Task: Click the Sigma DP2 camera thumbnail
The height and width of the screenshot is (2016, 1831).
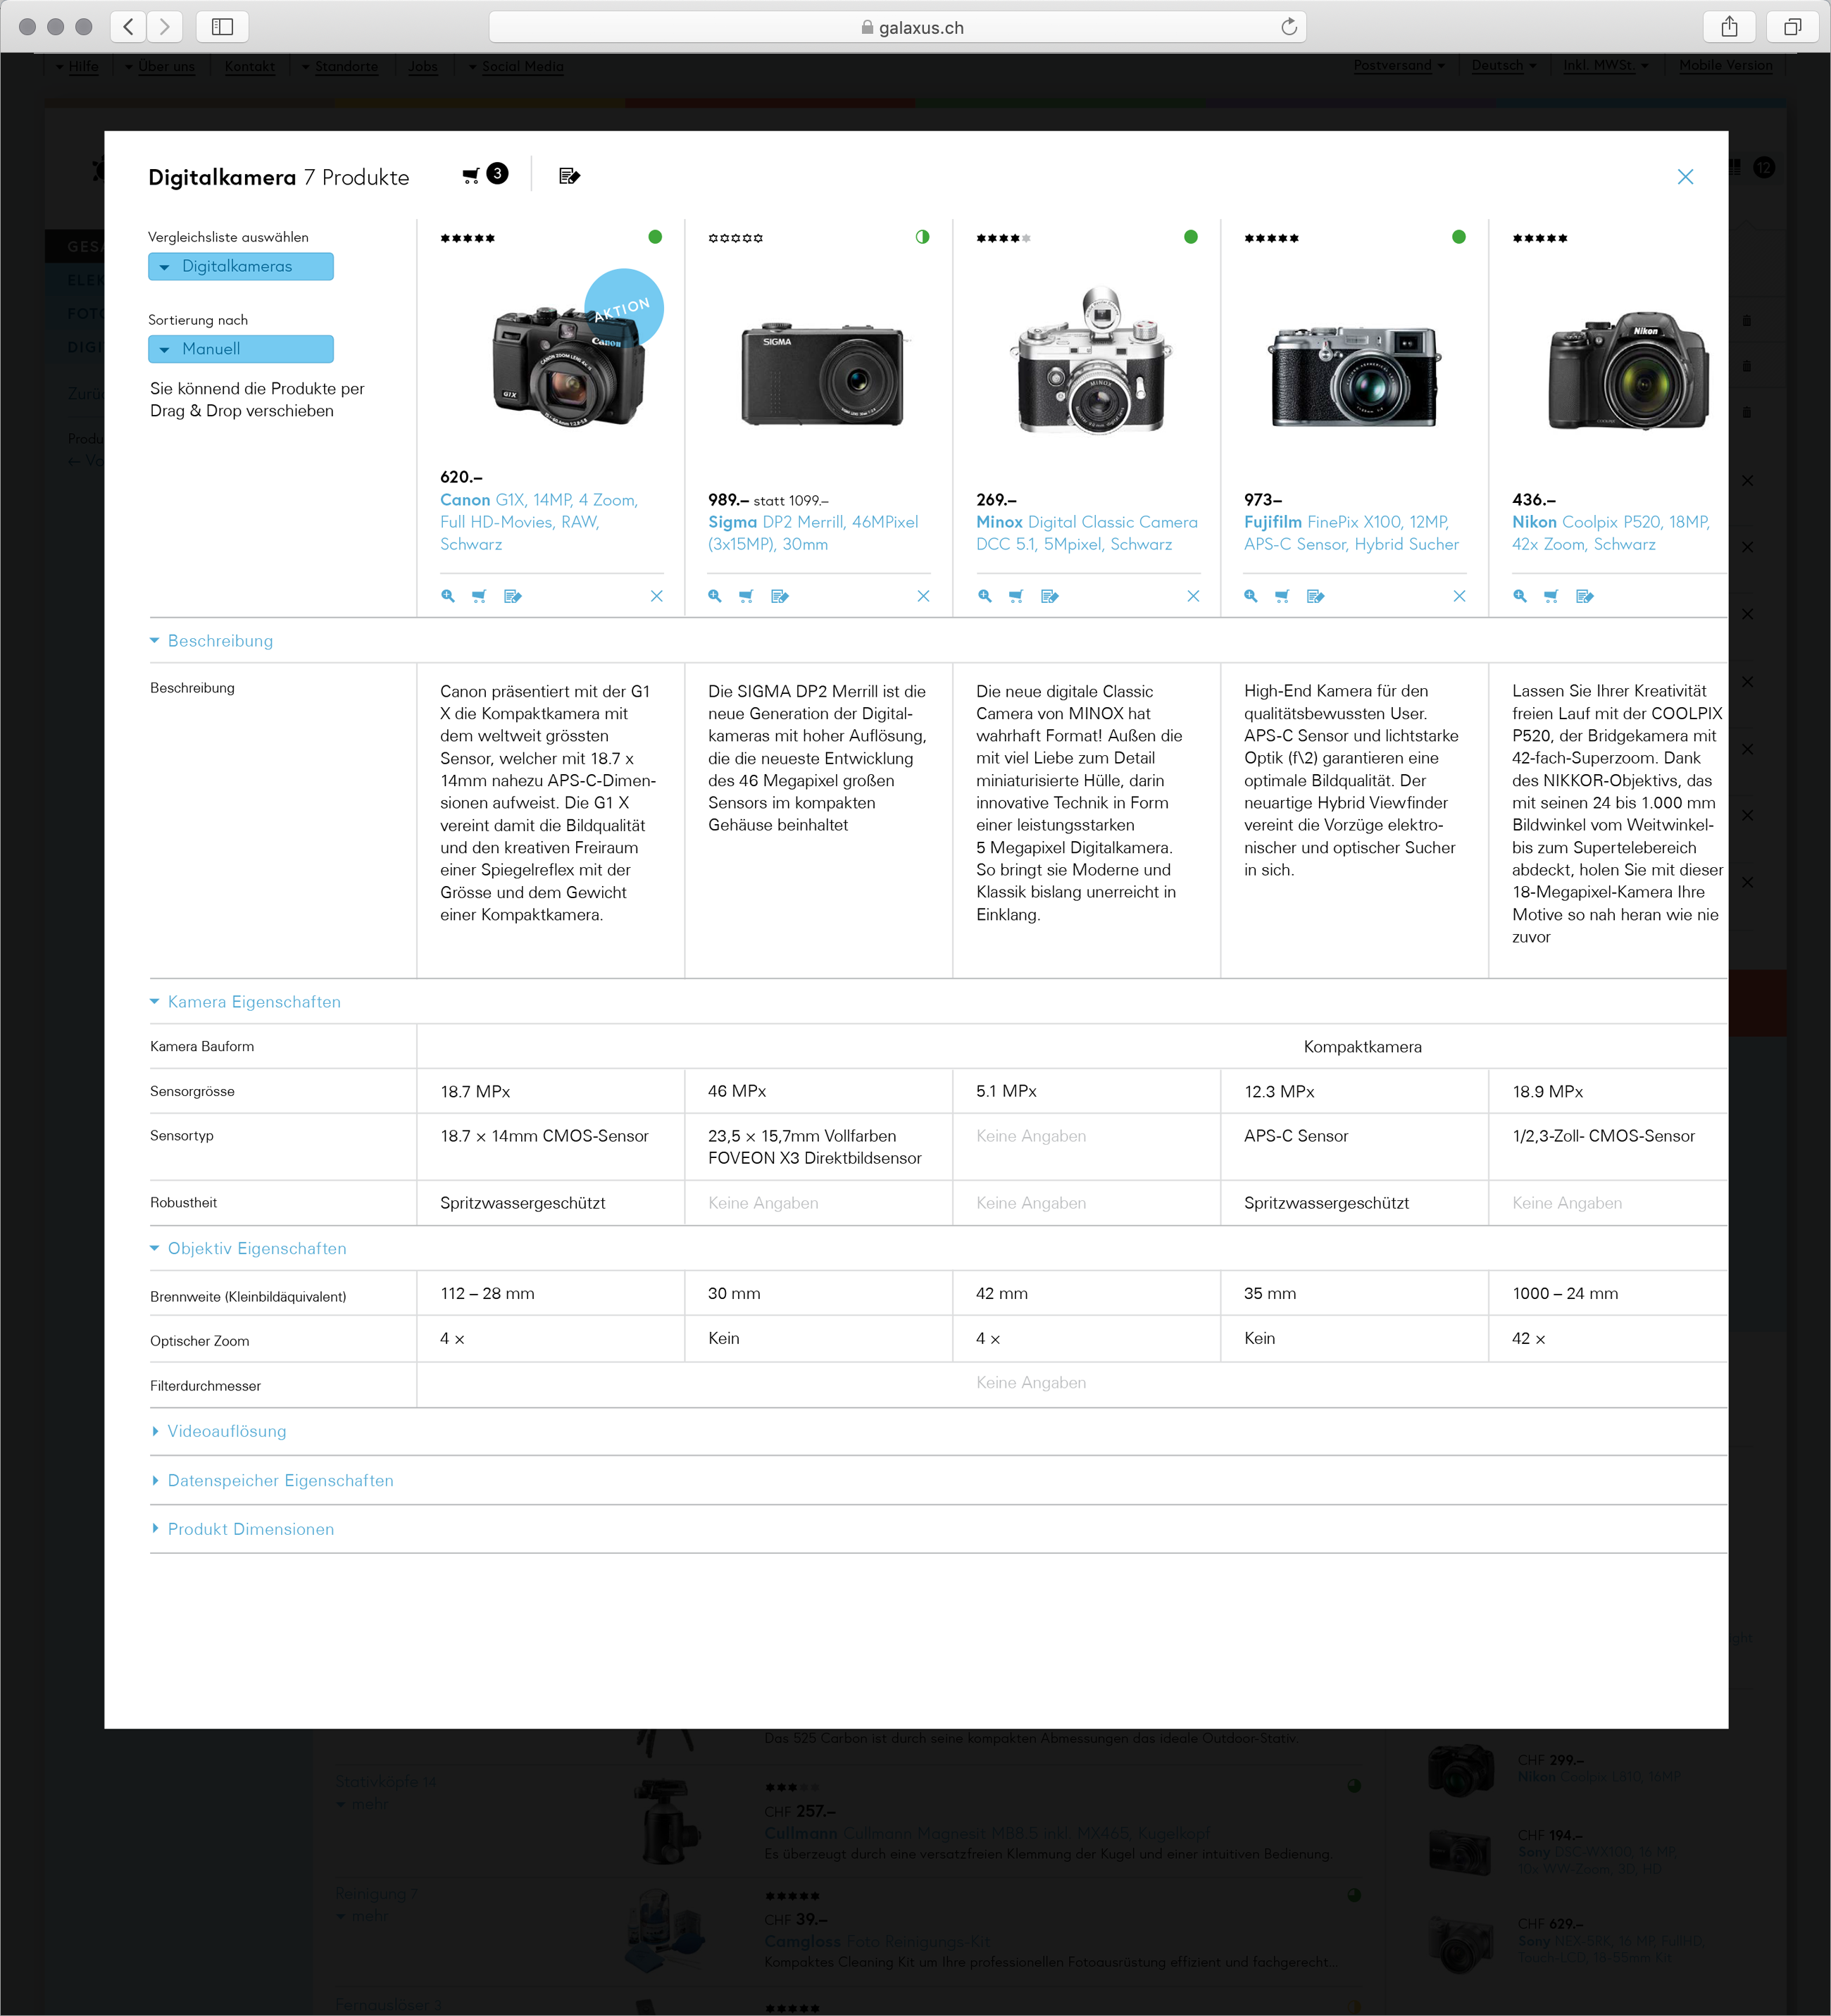Action: [x=823, y=374]
